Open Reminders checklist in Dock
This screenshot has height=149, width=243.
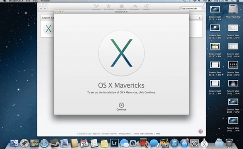coord(94,143)
